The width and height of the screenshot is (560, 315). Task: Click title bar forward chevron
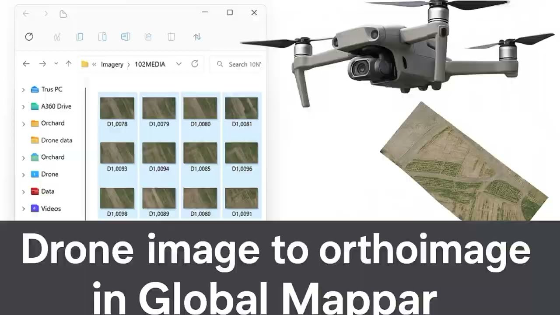pos(46,14)
